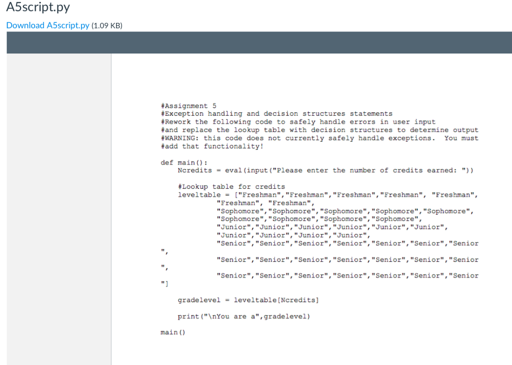Select the A5script.py page heading
Screen dimensions: 512x365
coord(38,7)
